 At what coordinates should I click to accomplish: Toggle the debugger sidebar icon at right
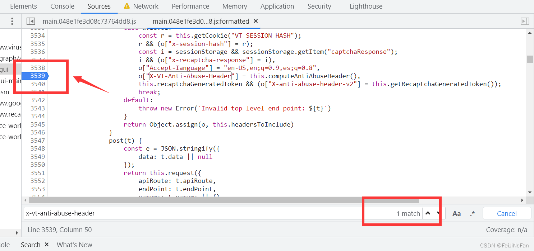click(525, 21)
